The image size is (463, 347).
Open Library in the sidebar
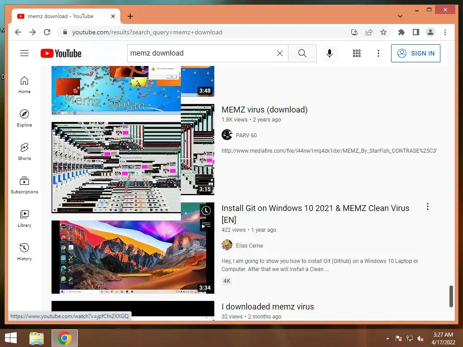[24, 219]
